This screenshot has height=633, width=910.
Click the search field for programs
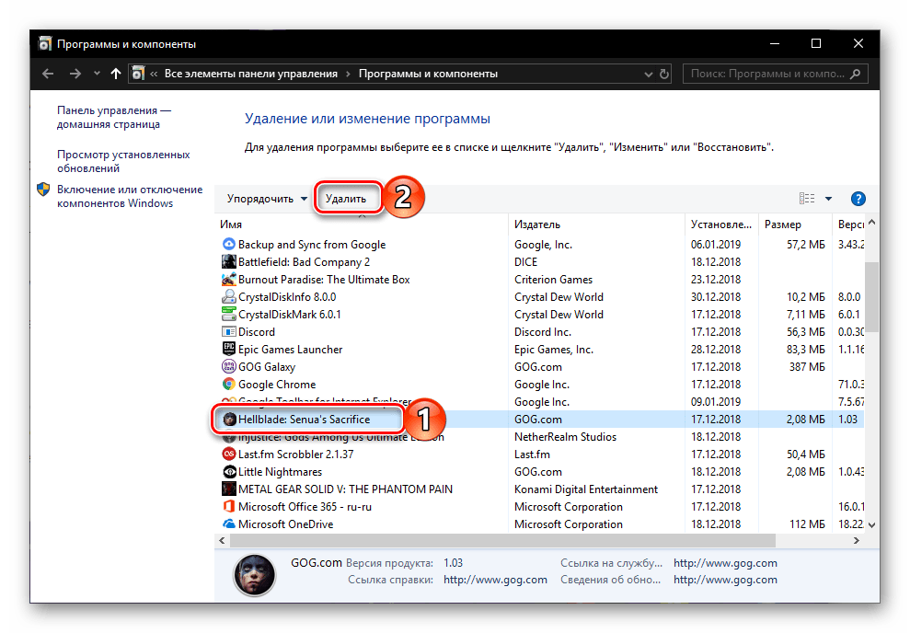click(x=776, y=74)
